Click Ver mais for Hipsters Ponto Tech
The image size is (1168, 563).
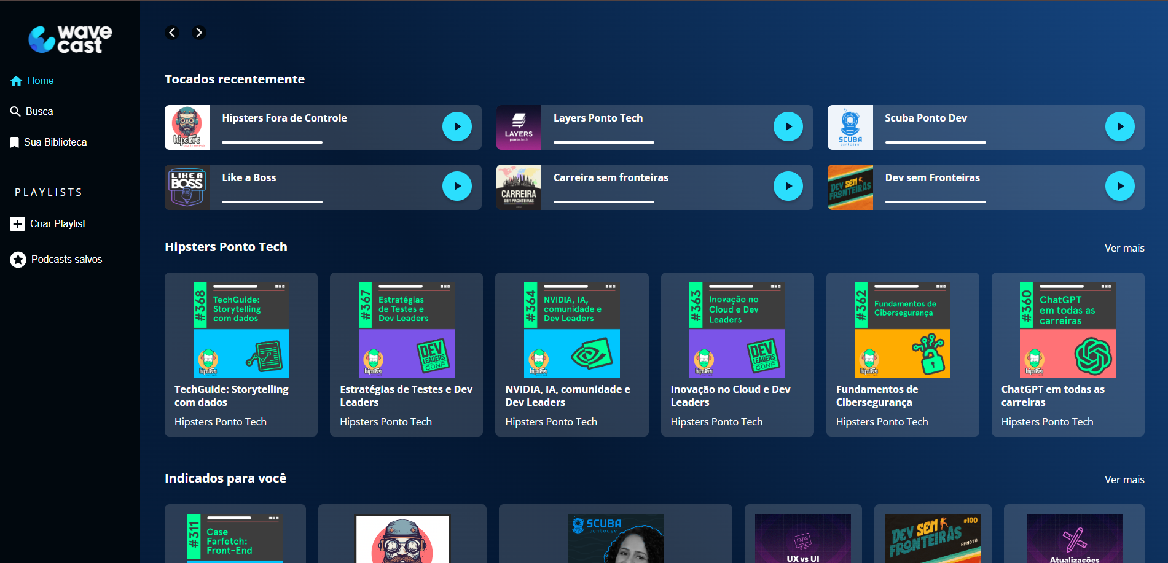tap(1124, 248)
